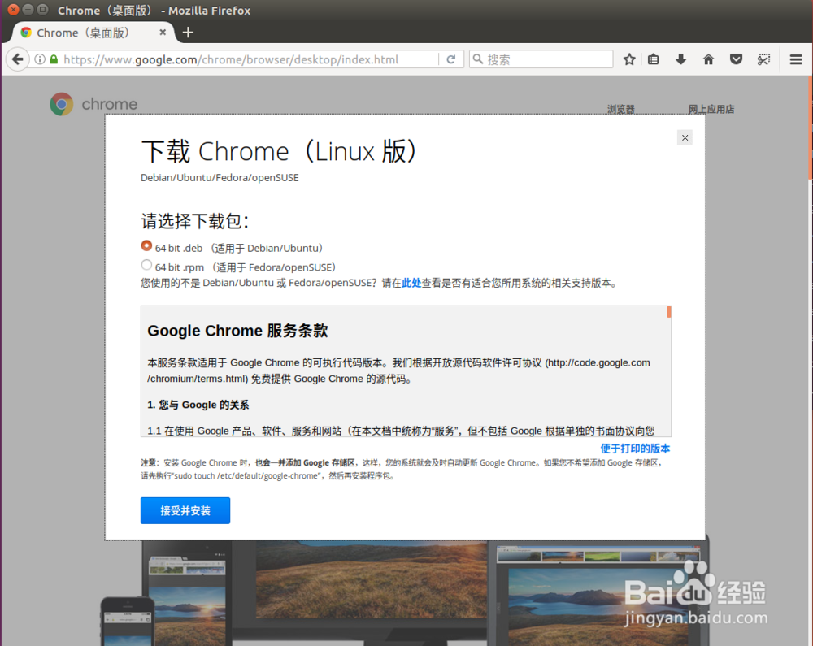Image resolution: width=813 pixels, height=646 pixels.
Task: Open a new tab with the plus button
Action: [x=188, y=33]
